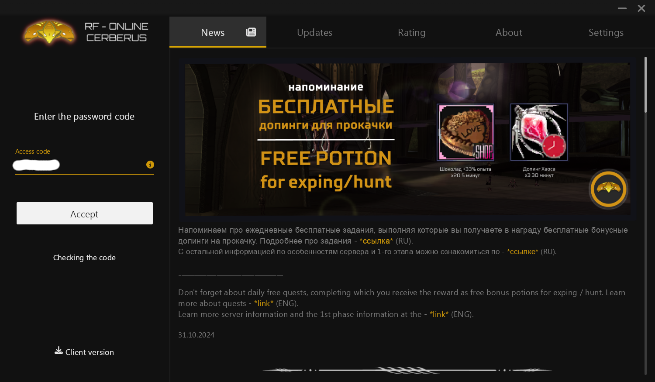Go to the Settings tab
This screenshot has width=655, height=382.
(606, 32)
